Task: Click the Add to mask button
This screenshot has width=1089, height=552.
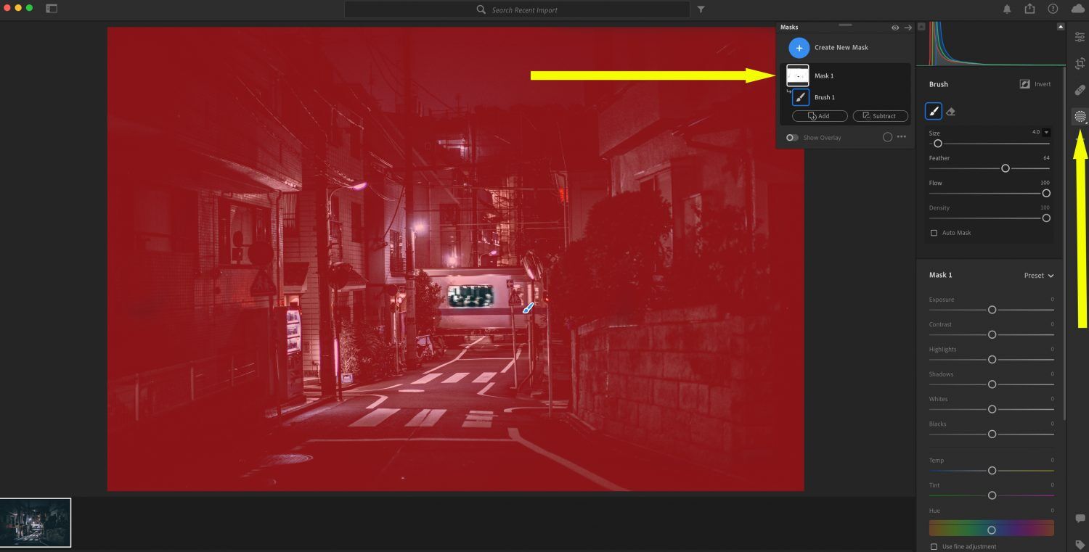Action: coord(820,116)
